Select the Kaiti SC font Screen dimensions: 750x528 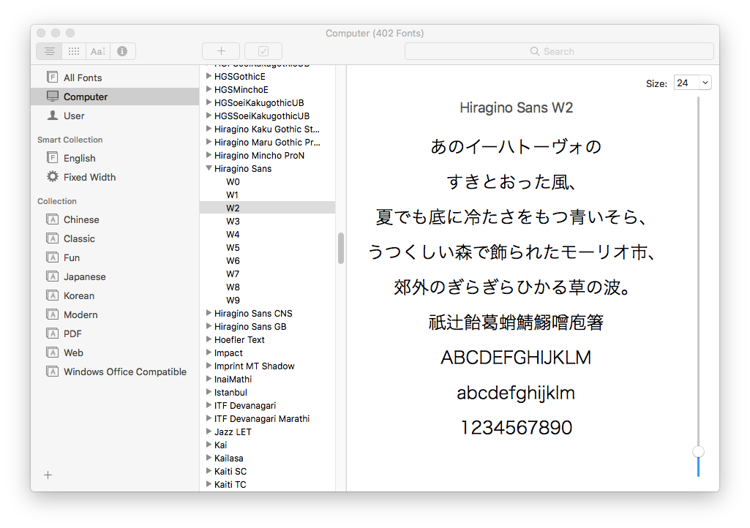point(267,471)
